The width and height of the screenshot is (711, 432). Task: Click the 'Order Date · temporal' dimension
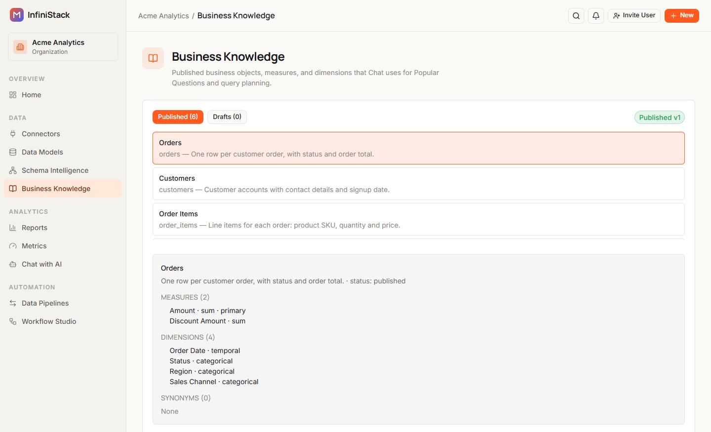pyautogui.click(x=205, y=351)
